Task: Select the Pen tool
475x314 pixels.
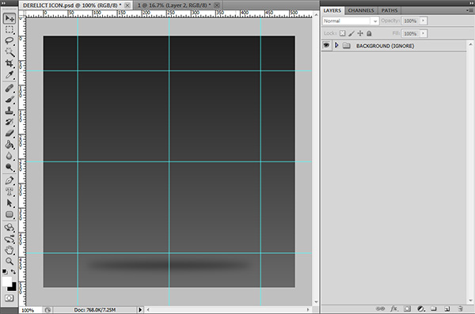Action: [9, 180]
